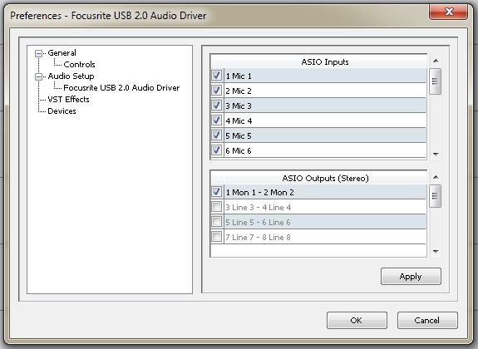The image size is (478, 349).
Task: Uncheck the 1 Mon 1 - 2 Mon 2 output
Action: (216, 192)
